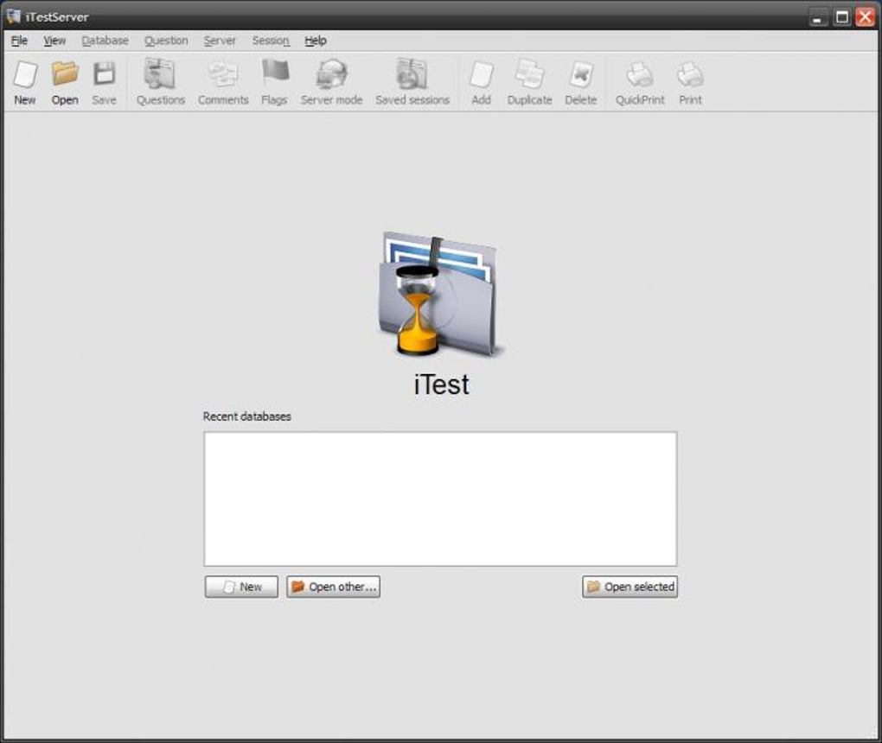
Task: Click the iTestServer title bar app icon
Action: (x=14, y=16)
